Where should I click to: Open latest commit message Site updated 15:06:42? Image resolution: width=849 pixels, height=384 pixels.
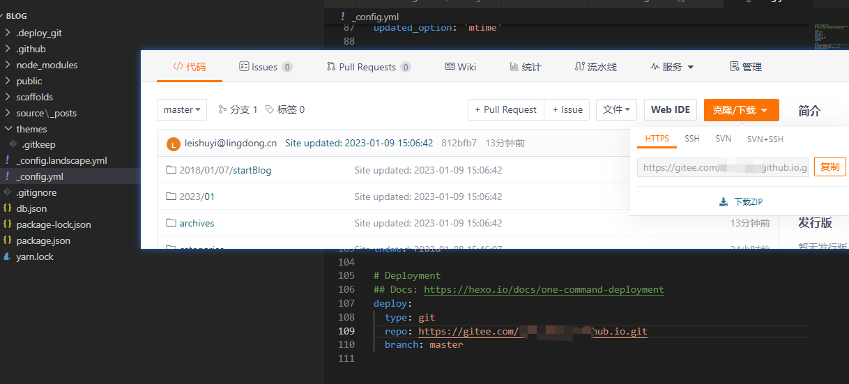[359, 143]
